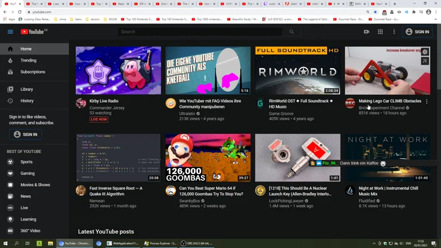Open the top-bar settings three-dot menu
The image size is (441, 248).
click(394, 32)
